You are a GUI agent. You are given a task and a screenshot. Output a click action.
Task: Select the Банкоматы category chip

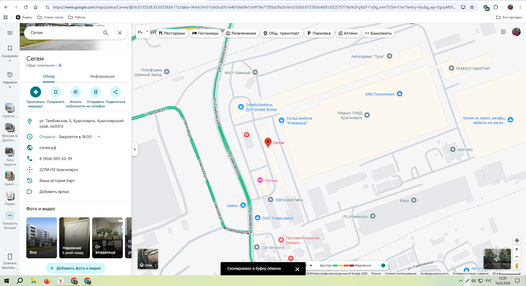click(378, 33)
